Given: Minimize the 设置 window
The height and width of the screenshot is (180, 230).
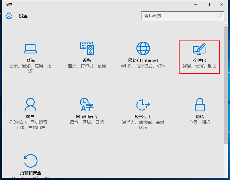Looking at the screenshot, I should (x=195, y=4).
